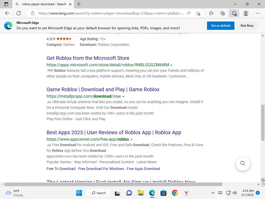Click the floating search magnifier button

pyautogui.click(x=243, y=163)
